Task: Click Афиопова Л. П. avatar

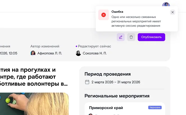Action: coord(33,53)
